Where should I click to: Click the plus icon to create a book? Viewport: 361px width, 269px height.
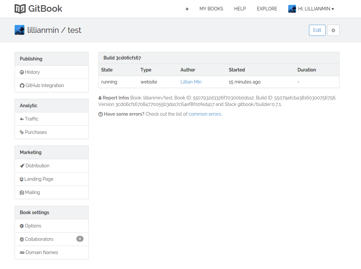click(x=187, y=9)
